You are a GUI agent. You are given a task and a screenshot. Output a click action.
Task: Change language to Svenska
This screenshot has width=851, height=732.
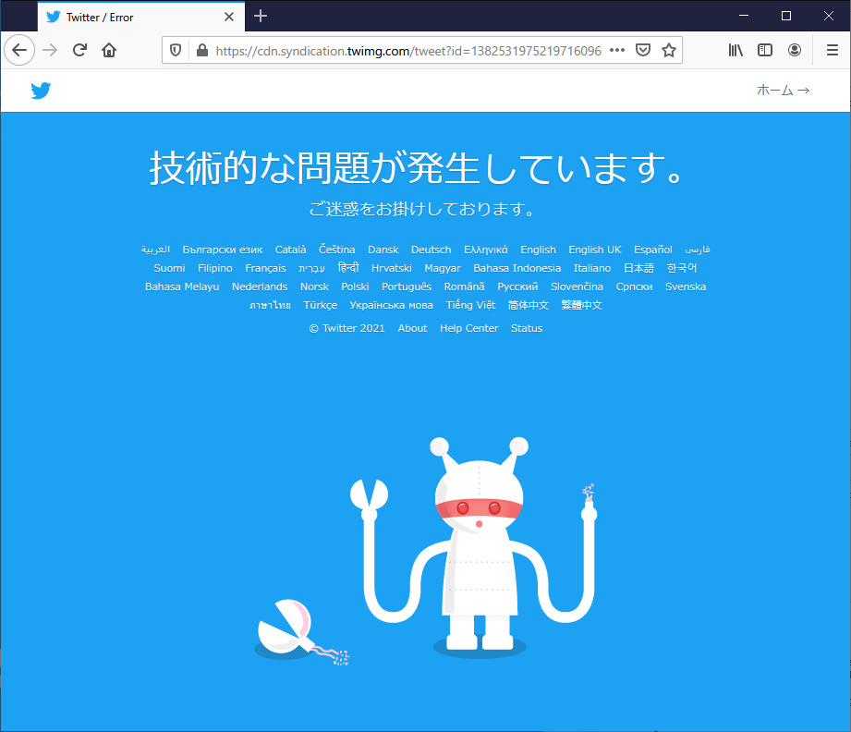[x=686, y=287]
